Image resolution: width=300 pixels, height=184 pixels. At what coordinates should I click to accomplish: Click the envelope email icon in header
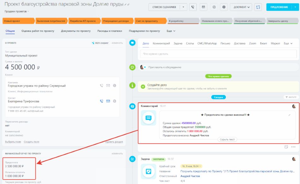tap(203, 7)
